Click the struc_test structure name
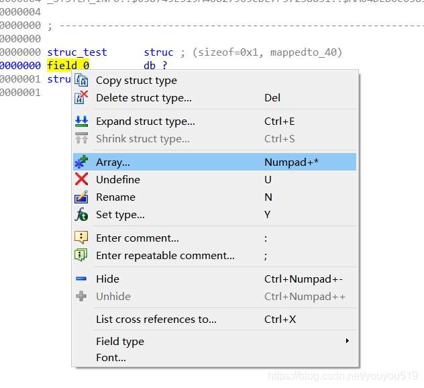 77,52
